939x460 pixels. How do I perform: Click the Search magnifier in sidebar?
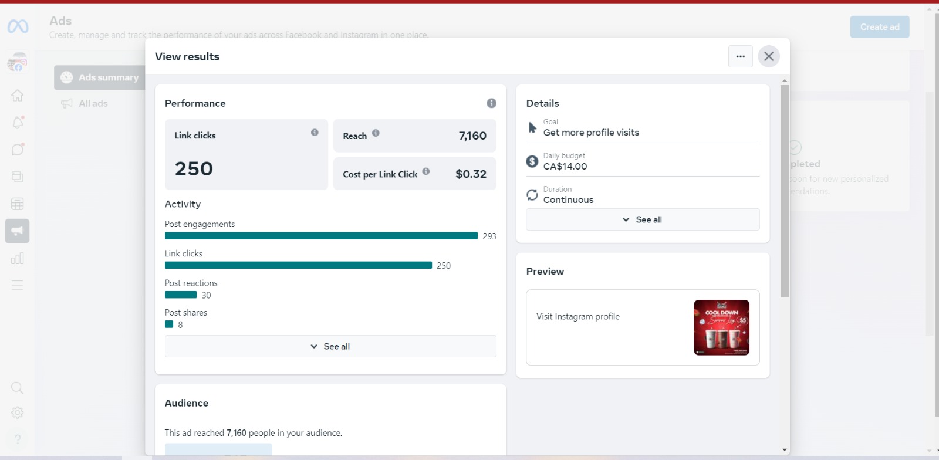point(18,388)
